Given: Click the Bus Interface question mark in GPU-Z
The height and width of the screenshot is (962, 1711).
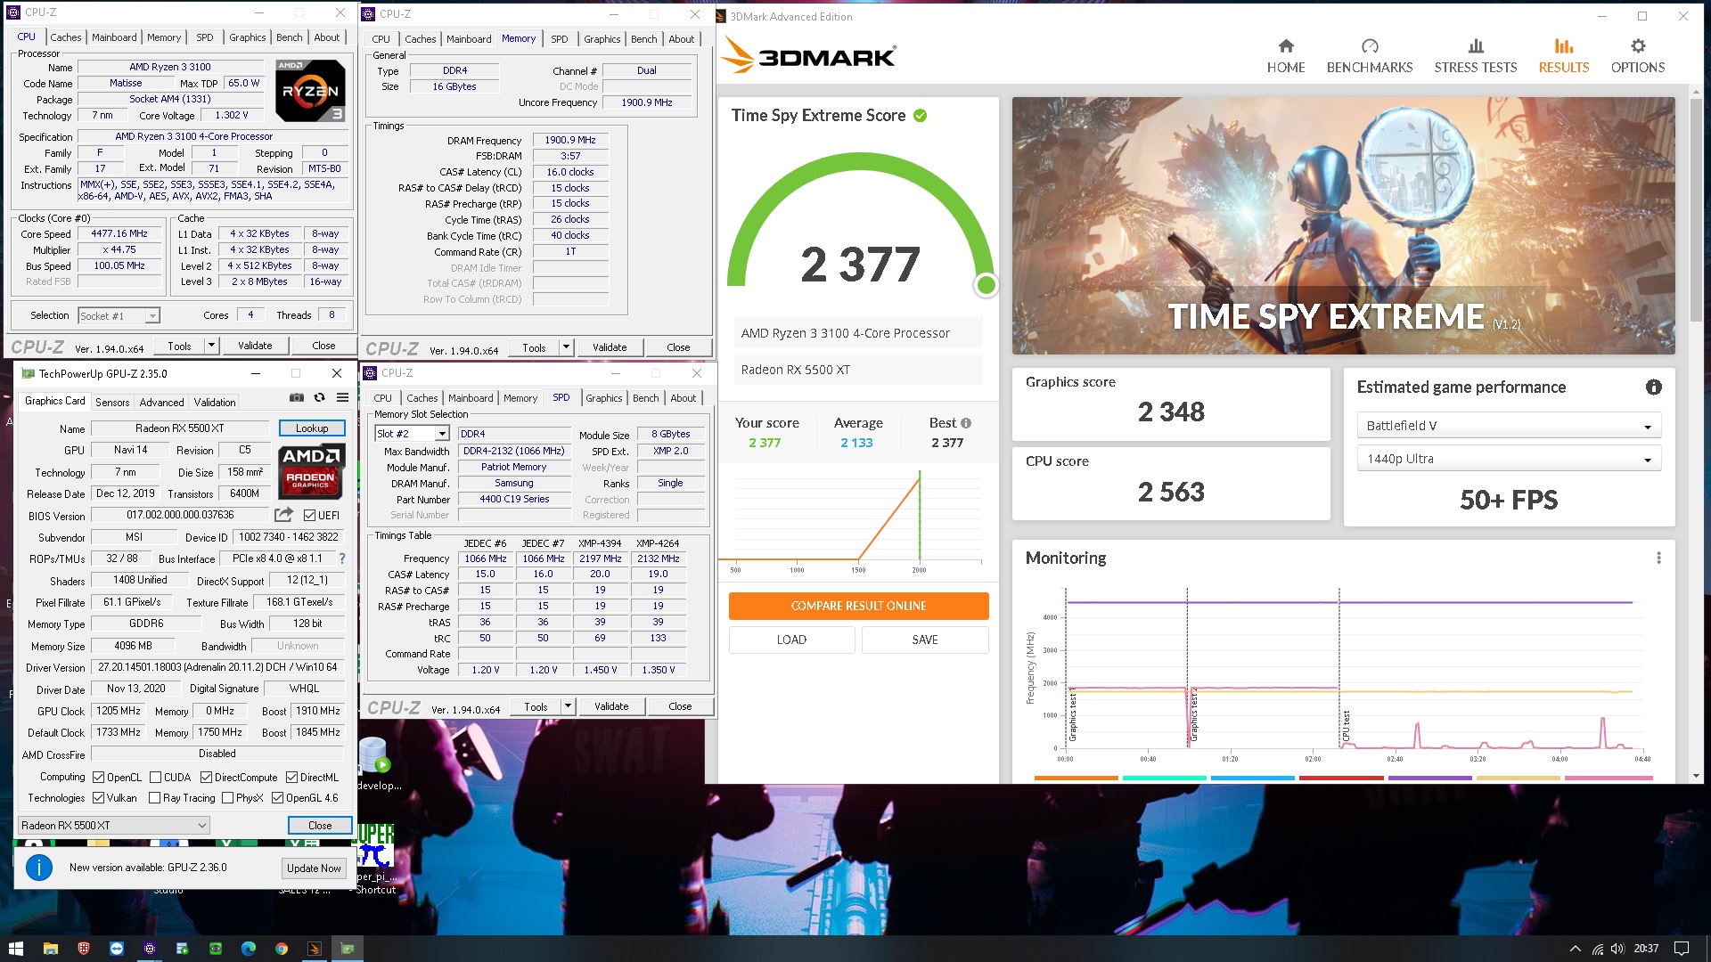Looking at the screenshot, I should (x=342, y=558).
